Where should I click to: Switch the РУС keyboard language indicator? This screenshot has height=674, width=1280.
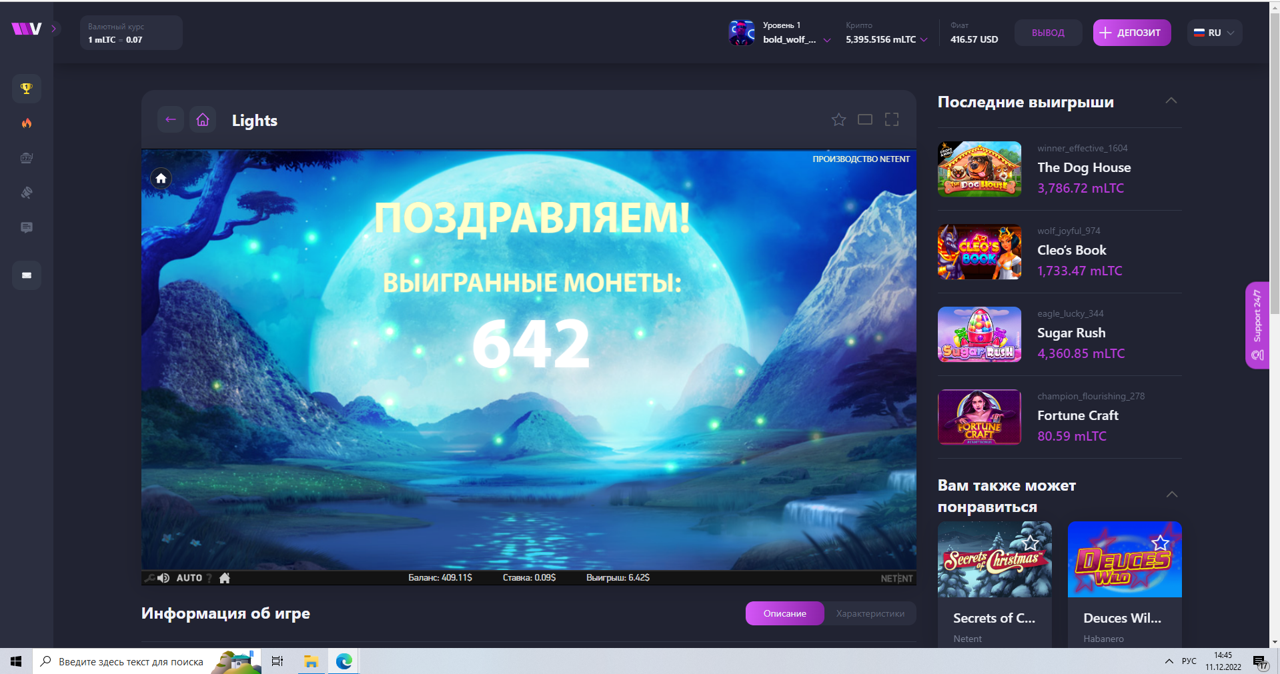1189,661
